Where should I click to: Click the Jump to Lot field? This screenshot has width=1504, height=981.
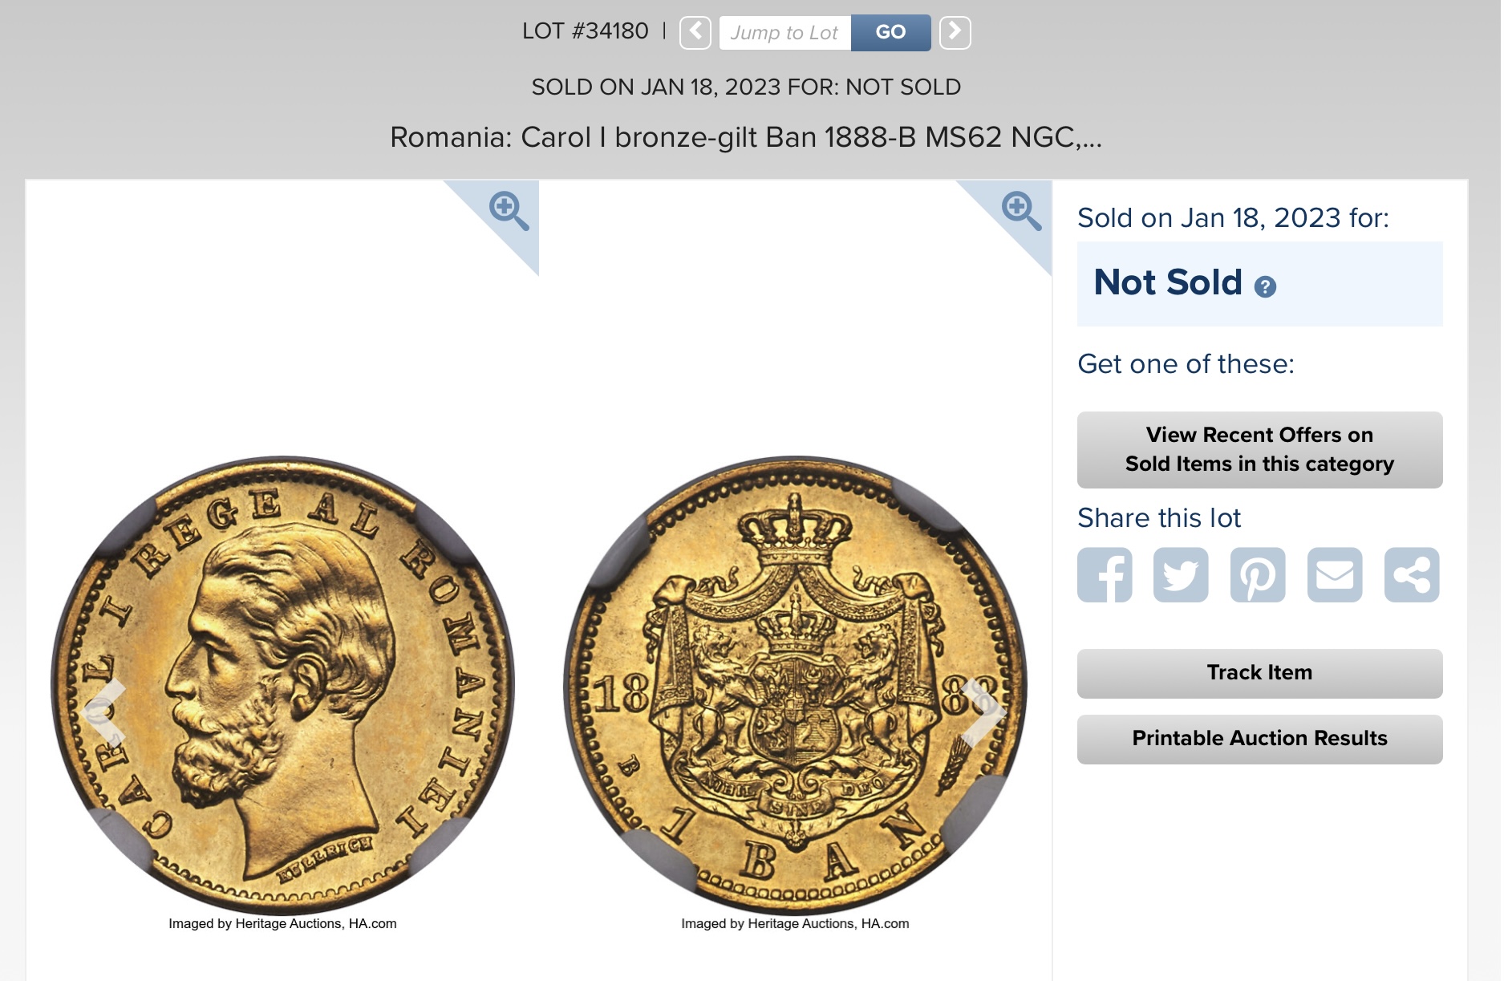tap(784, 33)
